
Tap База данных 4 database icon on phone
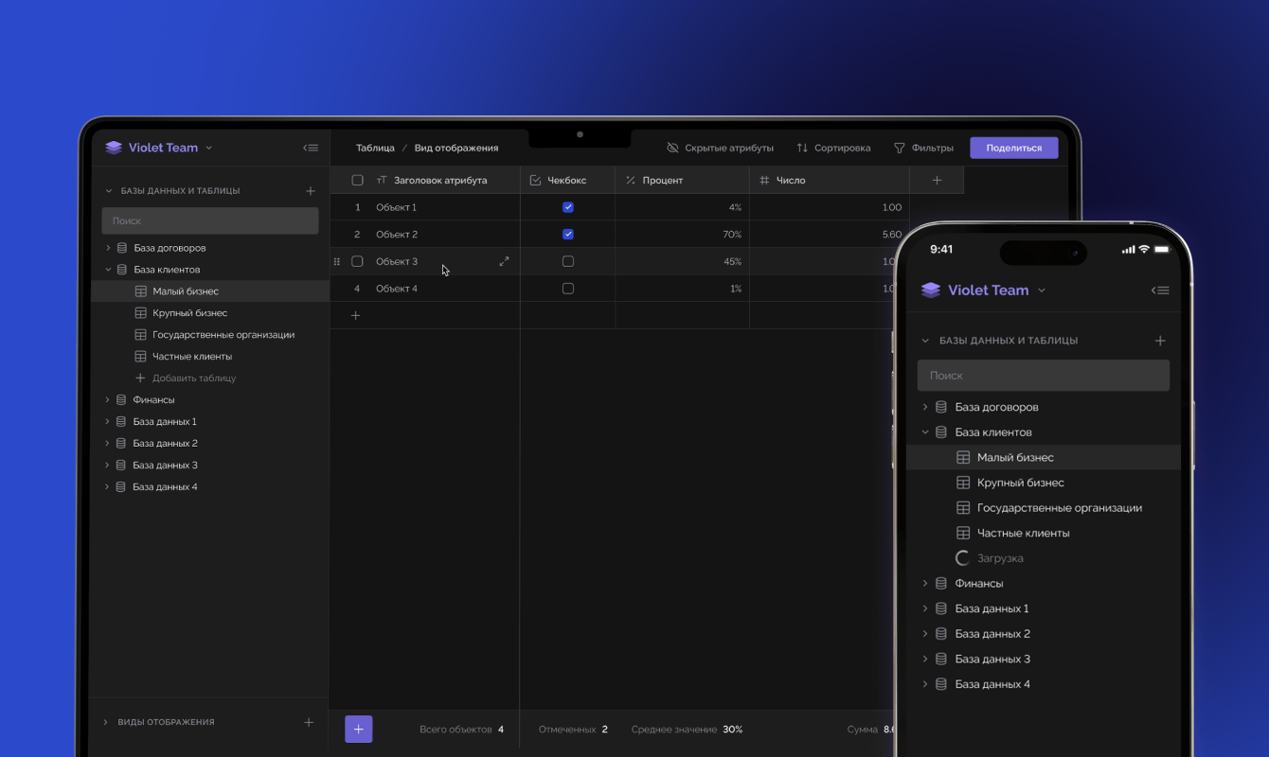click(941, 684)
